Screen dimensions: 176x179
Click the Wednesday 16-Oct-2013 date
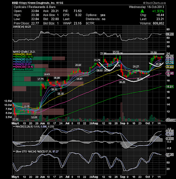coord(146,7)
